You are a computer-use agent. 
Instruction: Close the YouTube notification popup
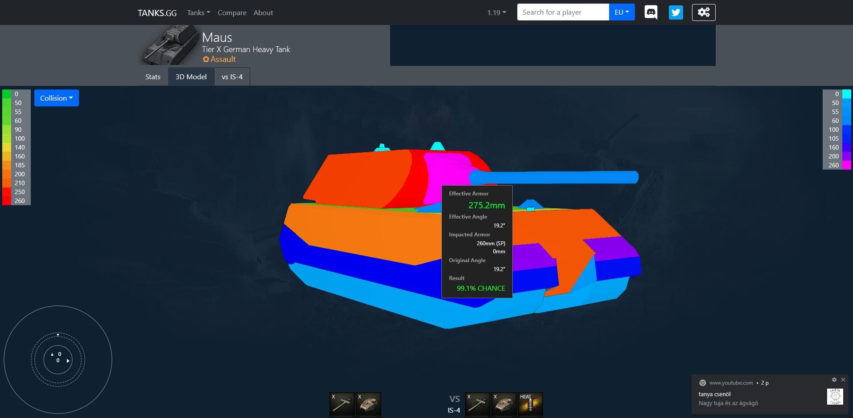(843, 380)
